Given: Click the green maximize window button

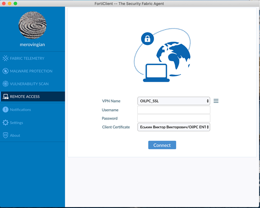Looking at the screenshot, I should tap(15, 3).
